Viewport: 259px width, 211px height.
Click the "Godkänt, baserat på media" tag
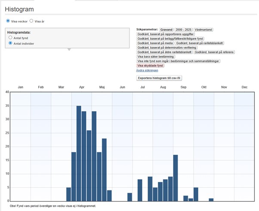(x=155, y=43)
